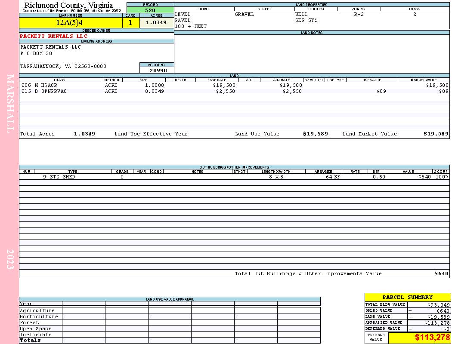Click the R-2 zoning value
This screenshot has height=344, width=452.
(x=359, y=14)
